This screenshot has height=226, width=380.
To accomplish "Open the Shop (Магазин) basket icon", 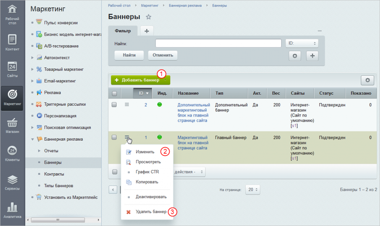I will tap(12, 125).
